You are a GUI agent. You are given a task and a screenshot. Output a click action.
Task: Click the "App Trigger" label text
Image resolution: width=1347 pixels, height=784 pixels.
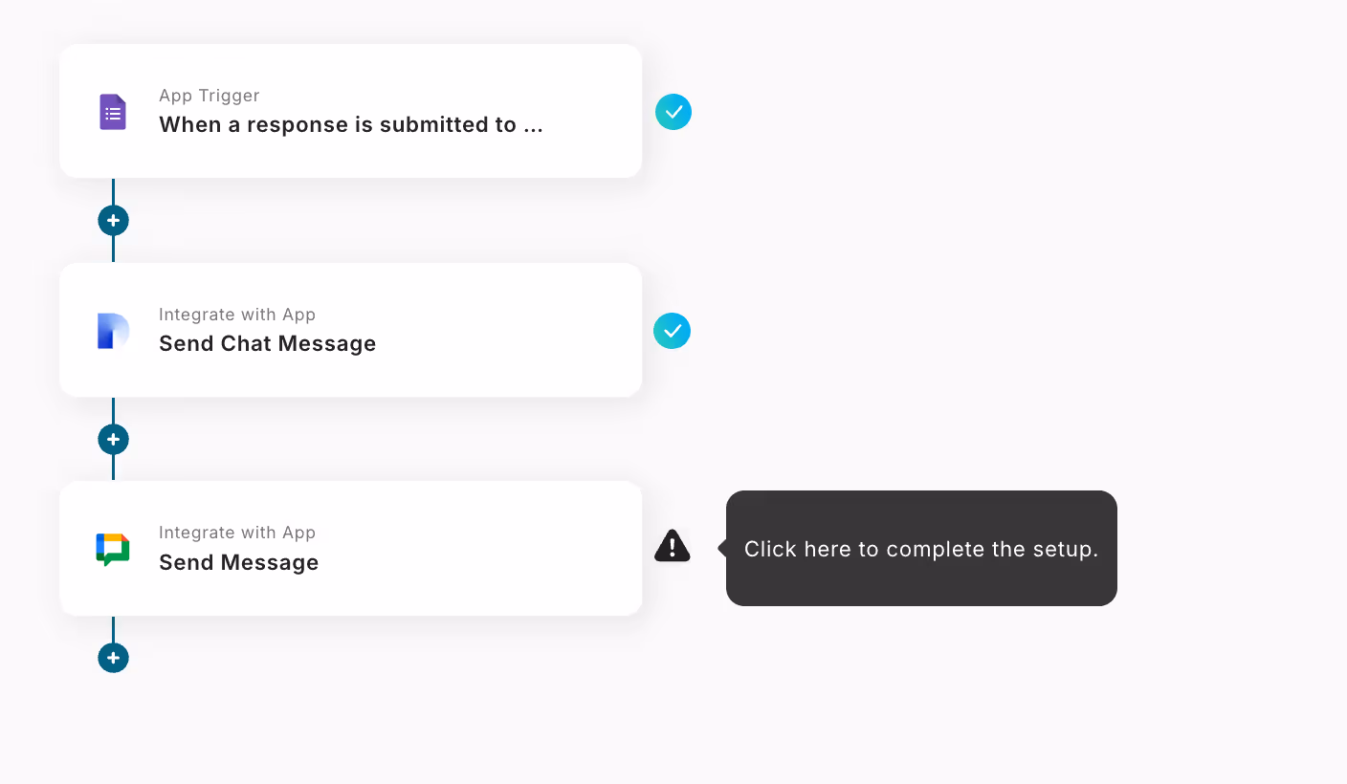tap(210, 96)
